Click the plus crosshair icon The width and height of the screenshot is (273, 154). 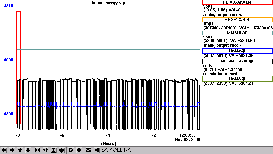point(79,150)
